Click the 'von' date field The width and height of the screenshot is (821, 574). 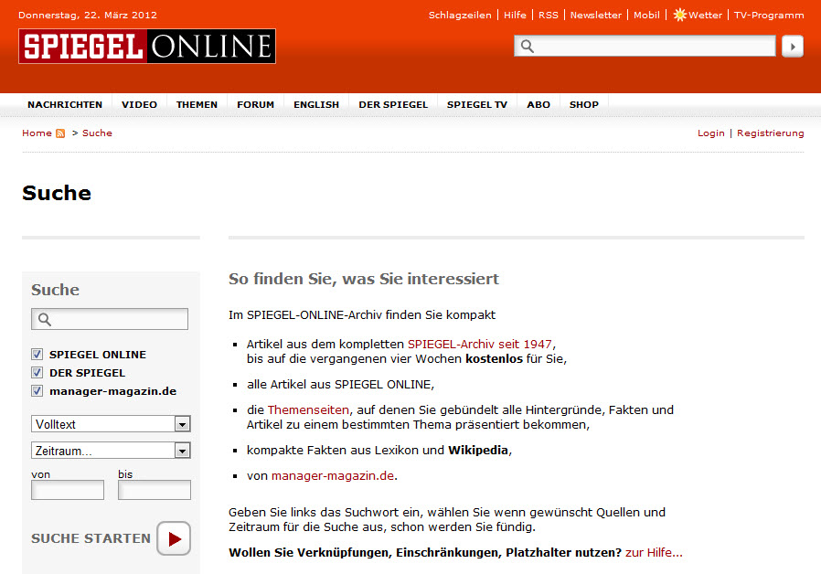(x=68, y=490)
